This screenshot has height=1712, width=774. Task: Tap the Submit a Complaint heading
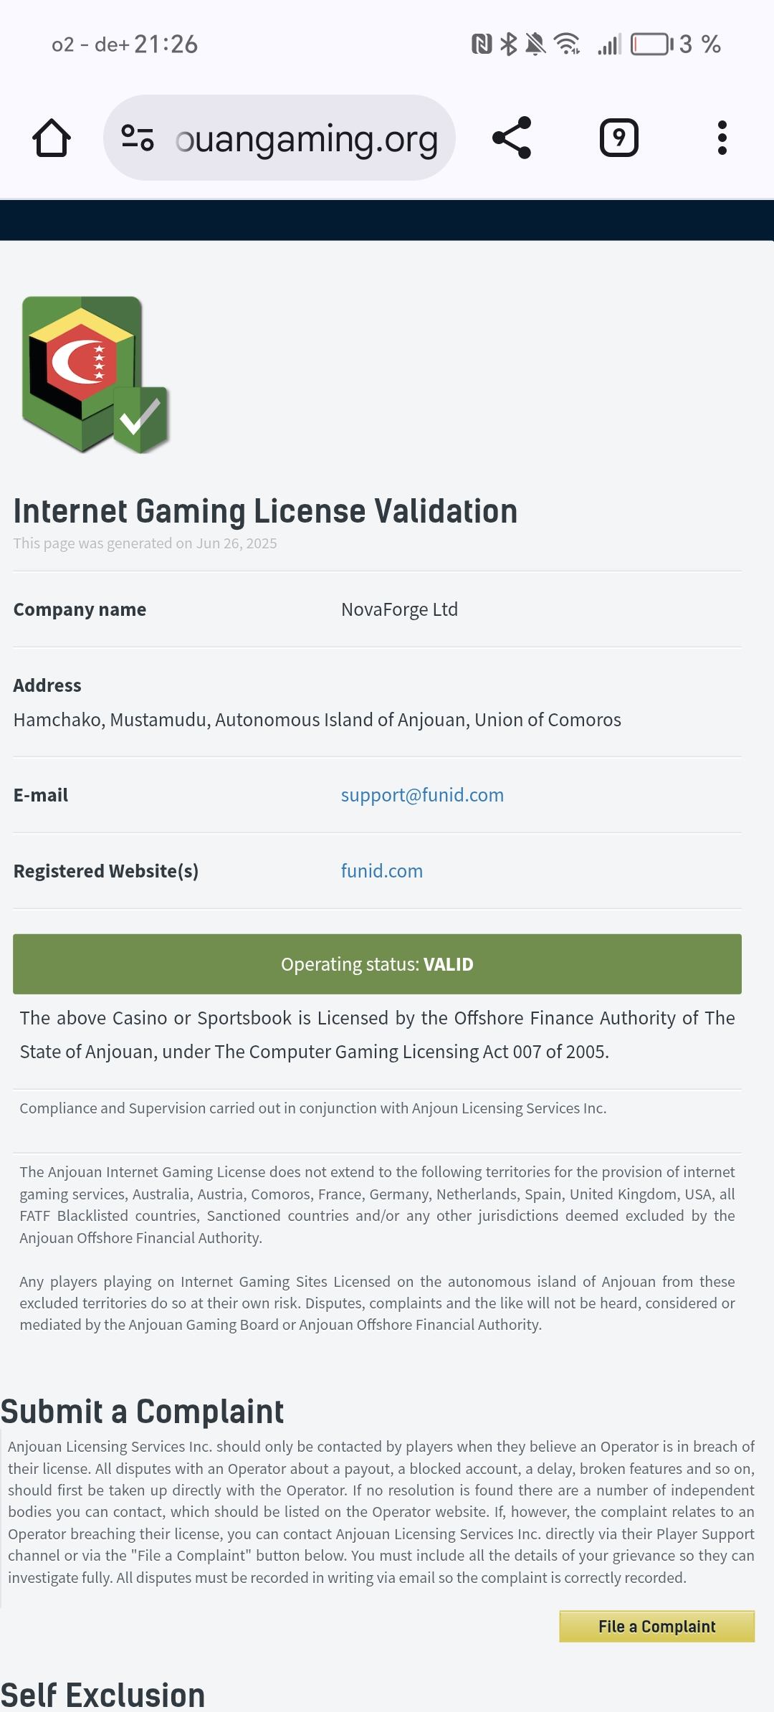pyautogui.click(x=142, y=1412)
